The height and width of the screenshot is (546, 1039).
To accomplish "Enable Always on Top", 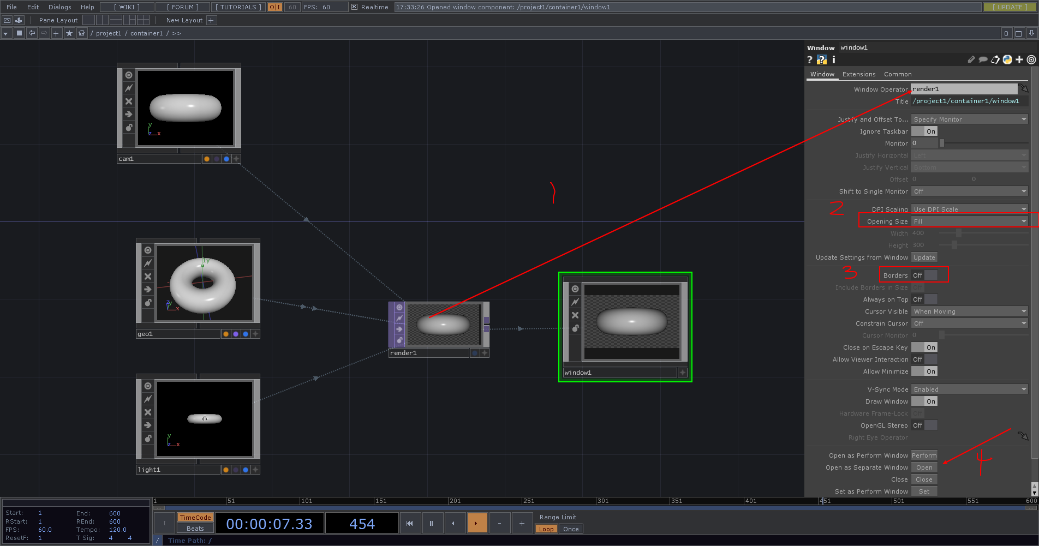I will pos(924,299).
